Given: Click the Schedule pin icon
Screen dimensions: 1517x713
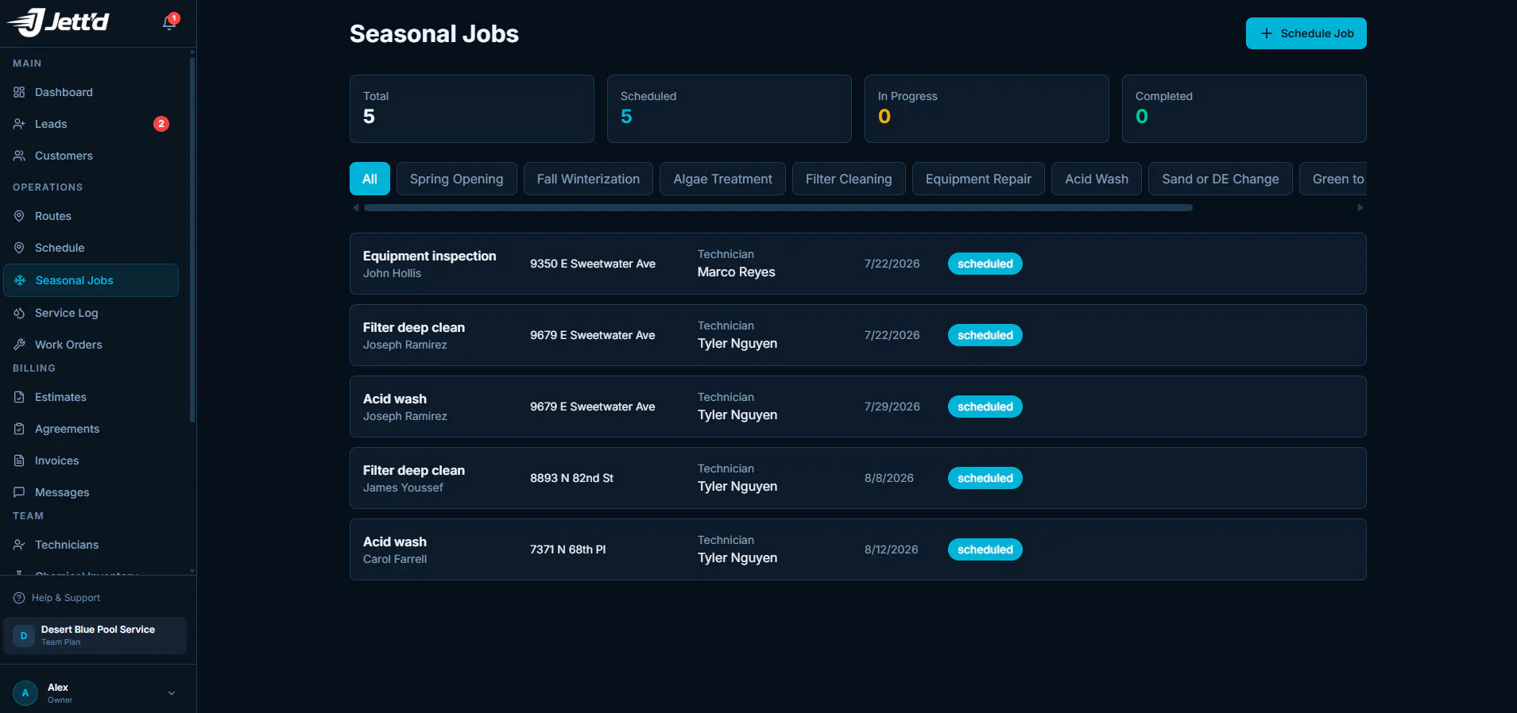Looking at the screenshot, I should click(x=19, y=248).
